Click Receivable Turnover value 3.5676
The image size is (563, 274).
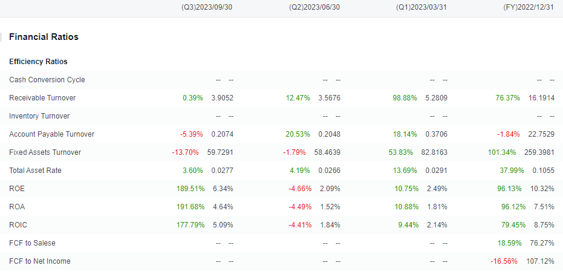pos(329,97)
